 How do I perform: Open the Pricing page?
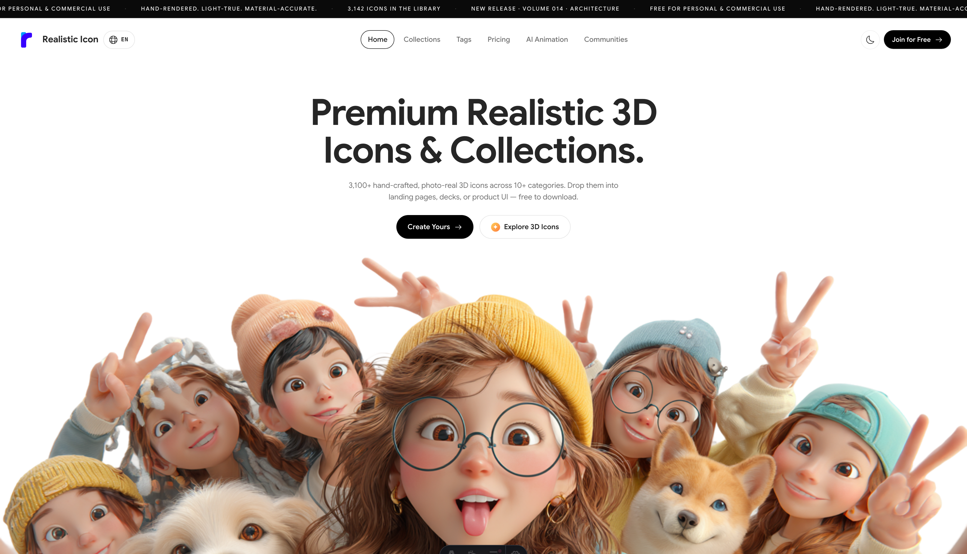499,40
